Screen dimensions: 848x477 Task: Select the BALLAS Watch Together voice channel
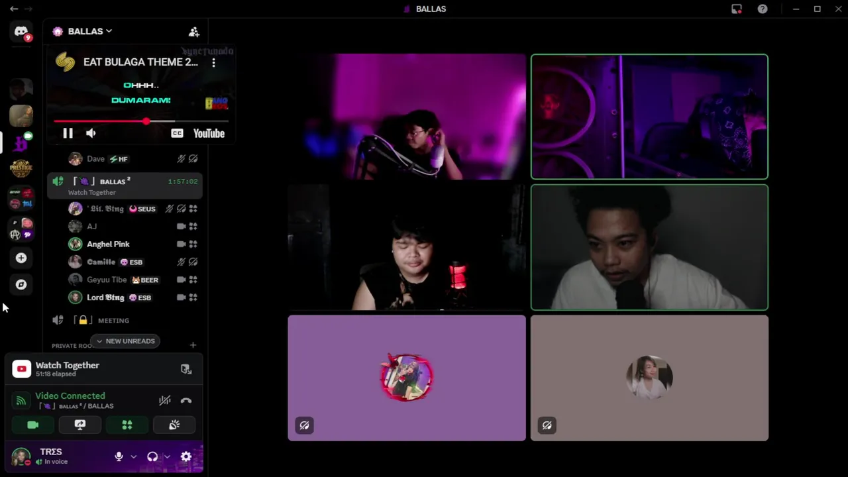[x=125, y=185]
